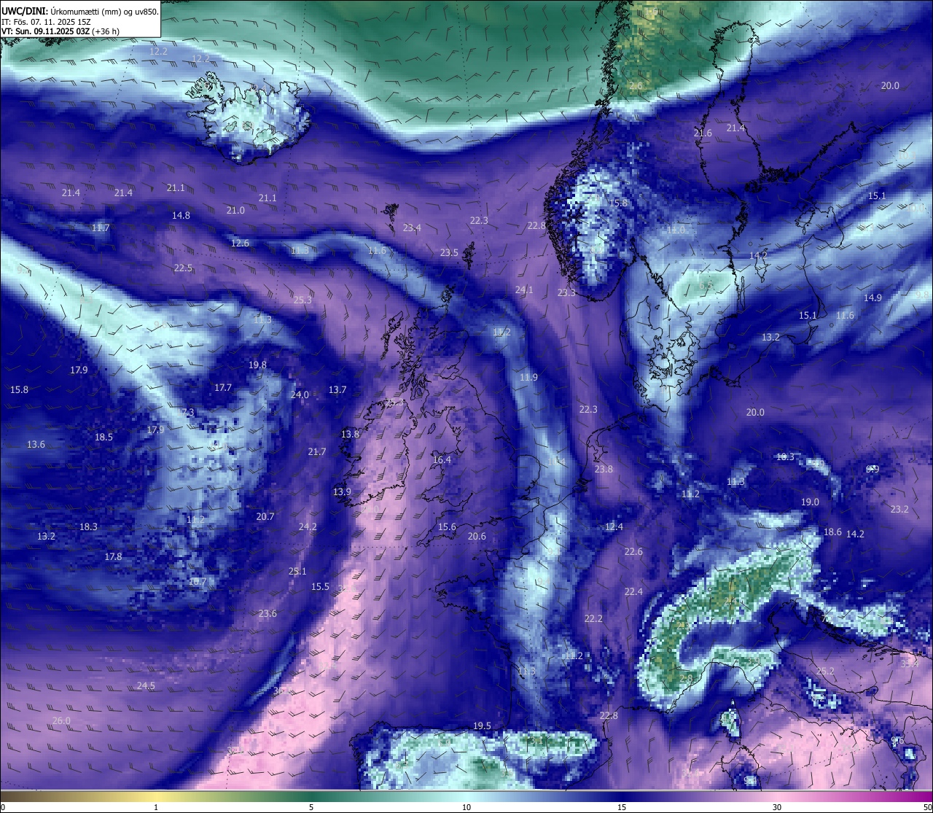Viewport: 933px width, 813px height.
Task: Click the map value '22.6'
Action: [x=633, y=551]
